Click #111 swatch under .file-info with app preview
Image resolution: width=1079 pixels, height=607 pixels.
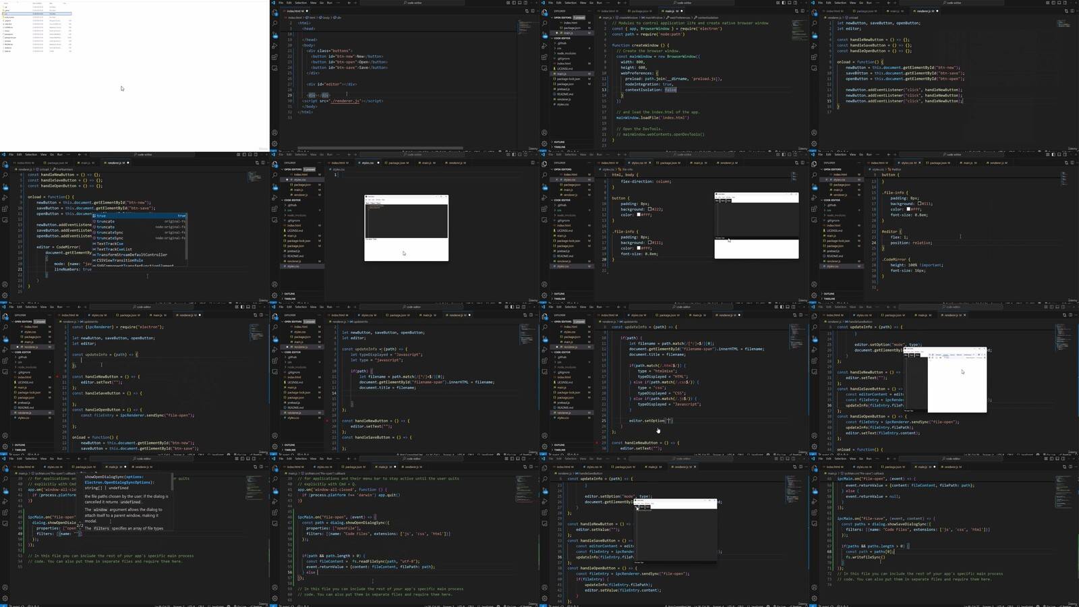coord(649,243)
